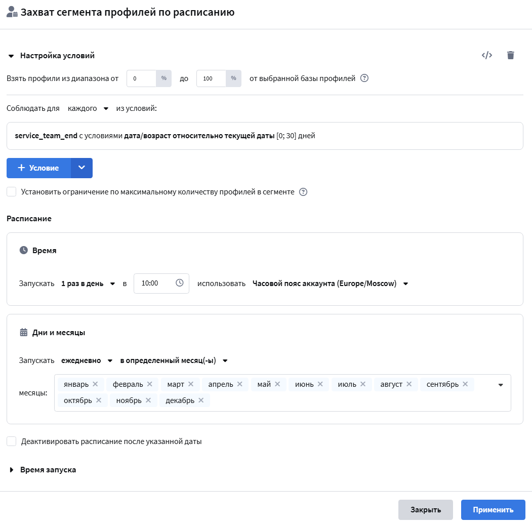Open the time picker clock icon
The width and height of the screenshot is (532, 524).
[x=180, y=283]
